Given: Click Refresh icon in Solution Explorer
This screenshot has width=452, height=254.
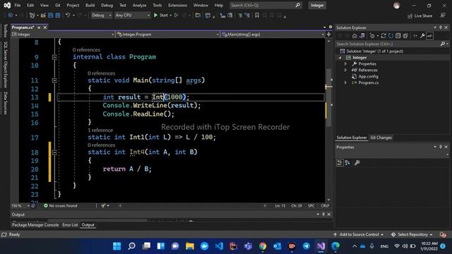Looking at the screenshot, I should click(391, 36).
